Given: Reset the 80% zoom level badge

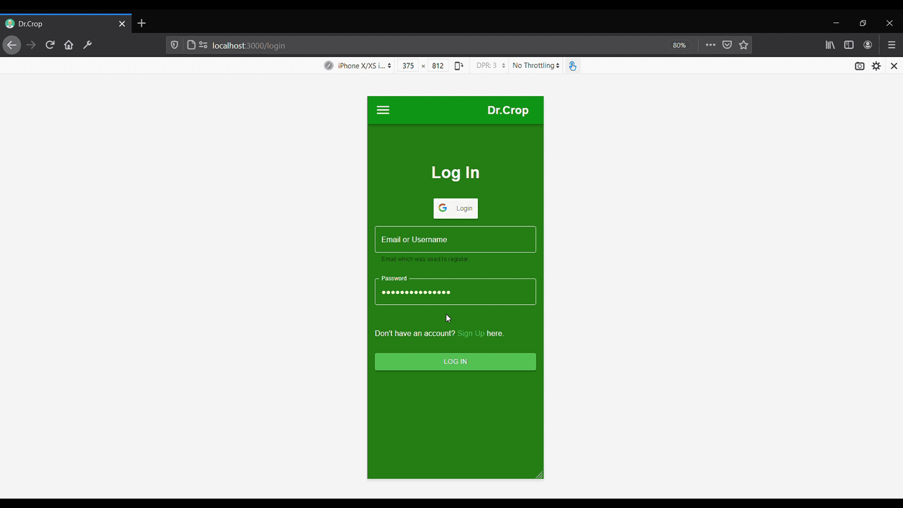Looking at the screenshot, I should [679, 46].
